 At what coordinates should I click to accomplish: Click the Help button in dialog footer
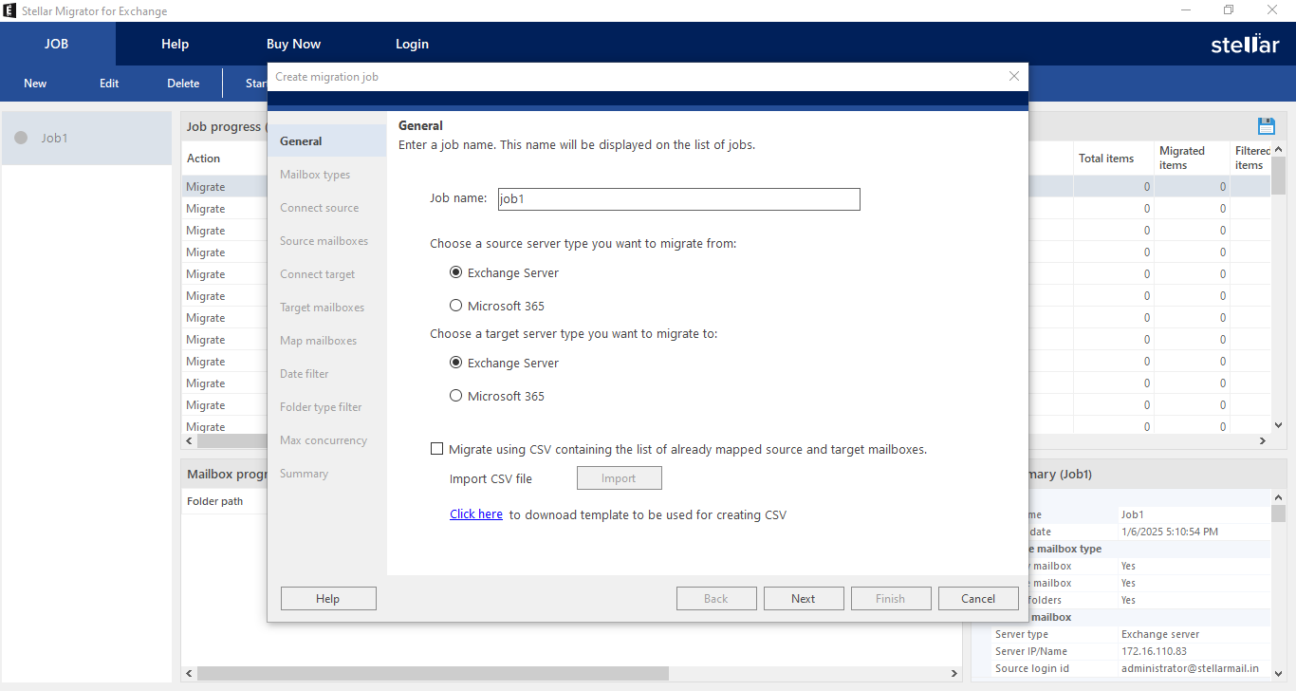pos(328,598)
